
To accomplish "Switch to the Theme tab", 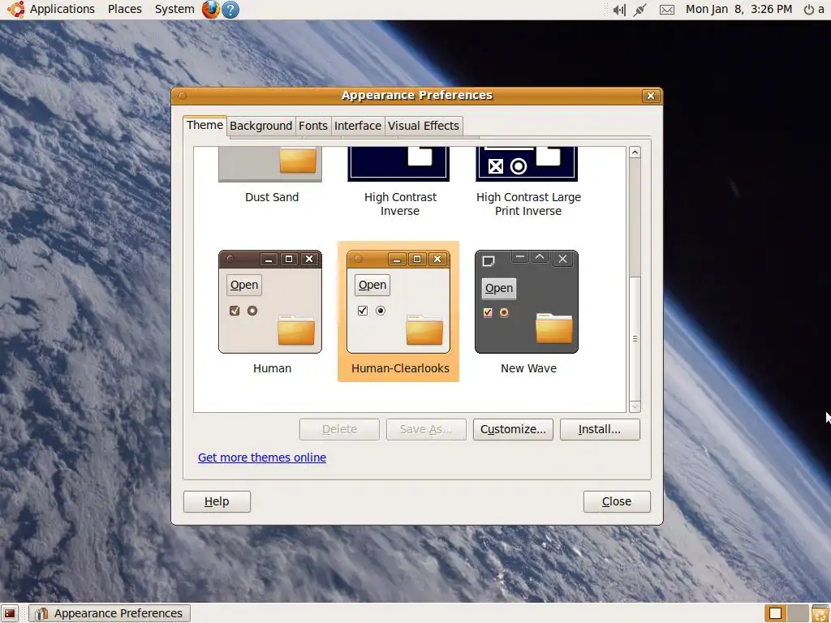I will (205, 126).
